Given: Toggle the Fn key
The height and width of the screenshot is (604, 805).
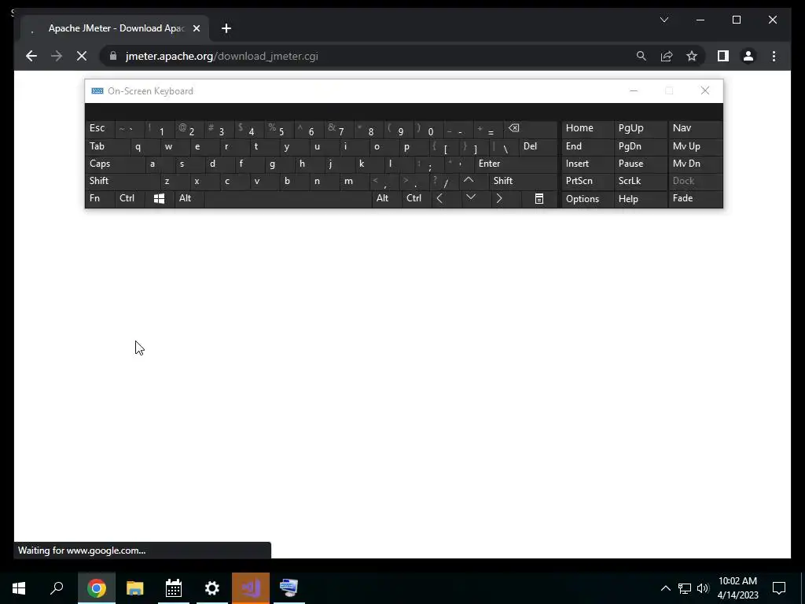Looking at the screenshot, I should (x=100, y=199).
